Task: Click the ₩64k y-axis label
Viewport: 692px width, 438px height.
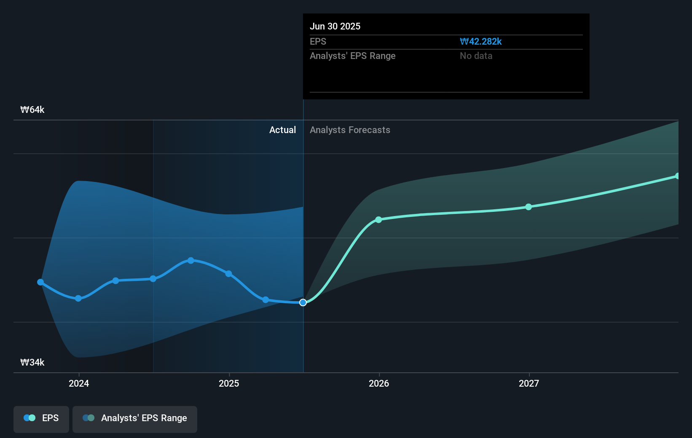Action: pyautogui.click(x=32, y=110)
